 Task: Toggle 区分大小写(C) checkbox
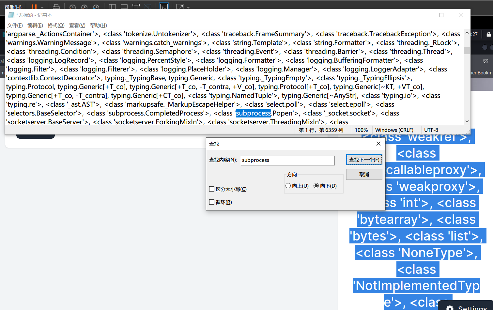click(x=212, y=189)
